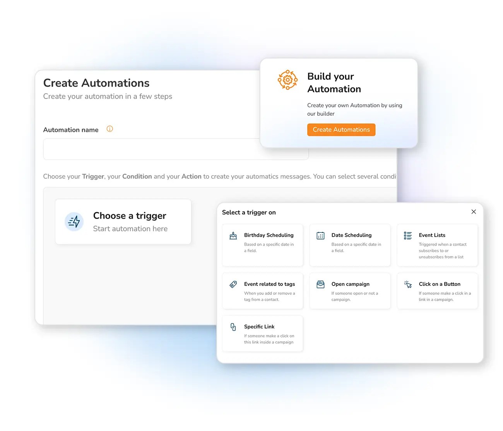
Task: Open the Choose a trigger card
Action: tap(123, 222)
